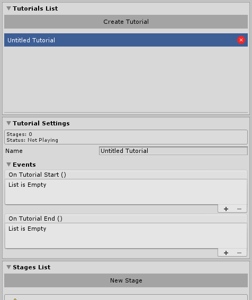Screen dimensions: 252x300
Task: Click the Name property label
Action: coord(14,151)
